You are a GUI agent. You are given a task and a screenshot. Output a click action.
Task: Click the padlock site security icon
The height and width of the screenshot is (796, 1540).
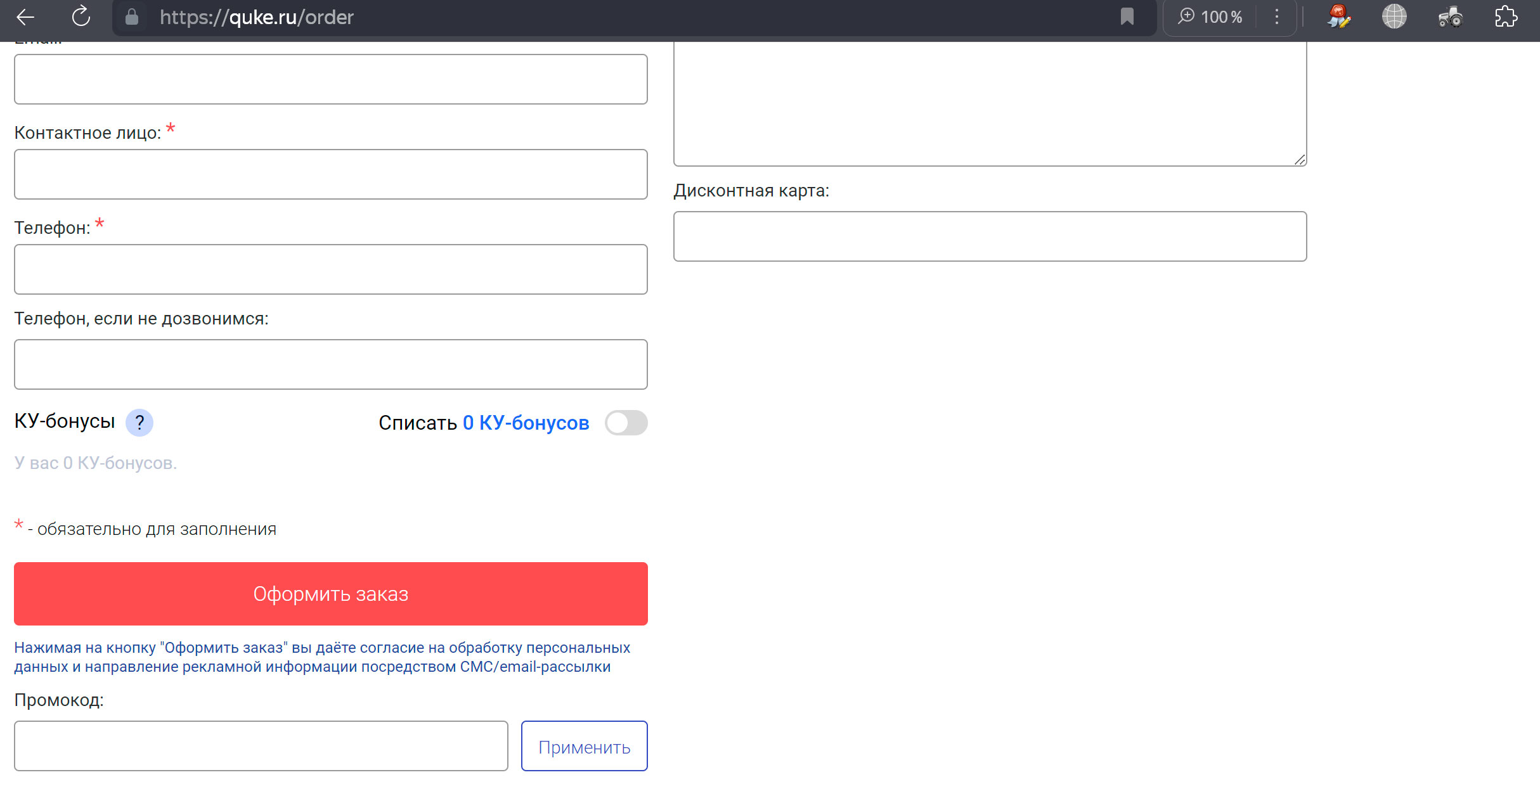(132, 17)
